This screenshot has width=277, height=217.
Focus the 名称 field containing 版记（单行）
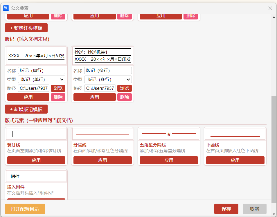42,71
